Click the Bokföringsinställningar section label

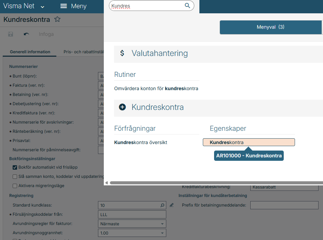pos(32,159)
